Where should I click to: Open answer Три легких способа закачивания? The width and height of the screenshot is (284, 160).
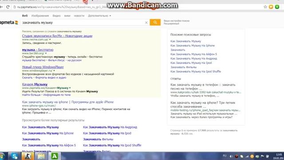(x=203, y=105)
